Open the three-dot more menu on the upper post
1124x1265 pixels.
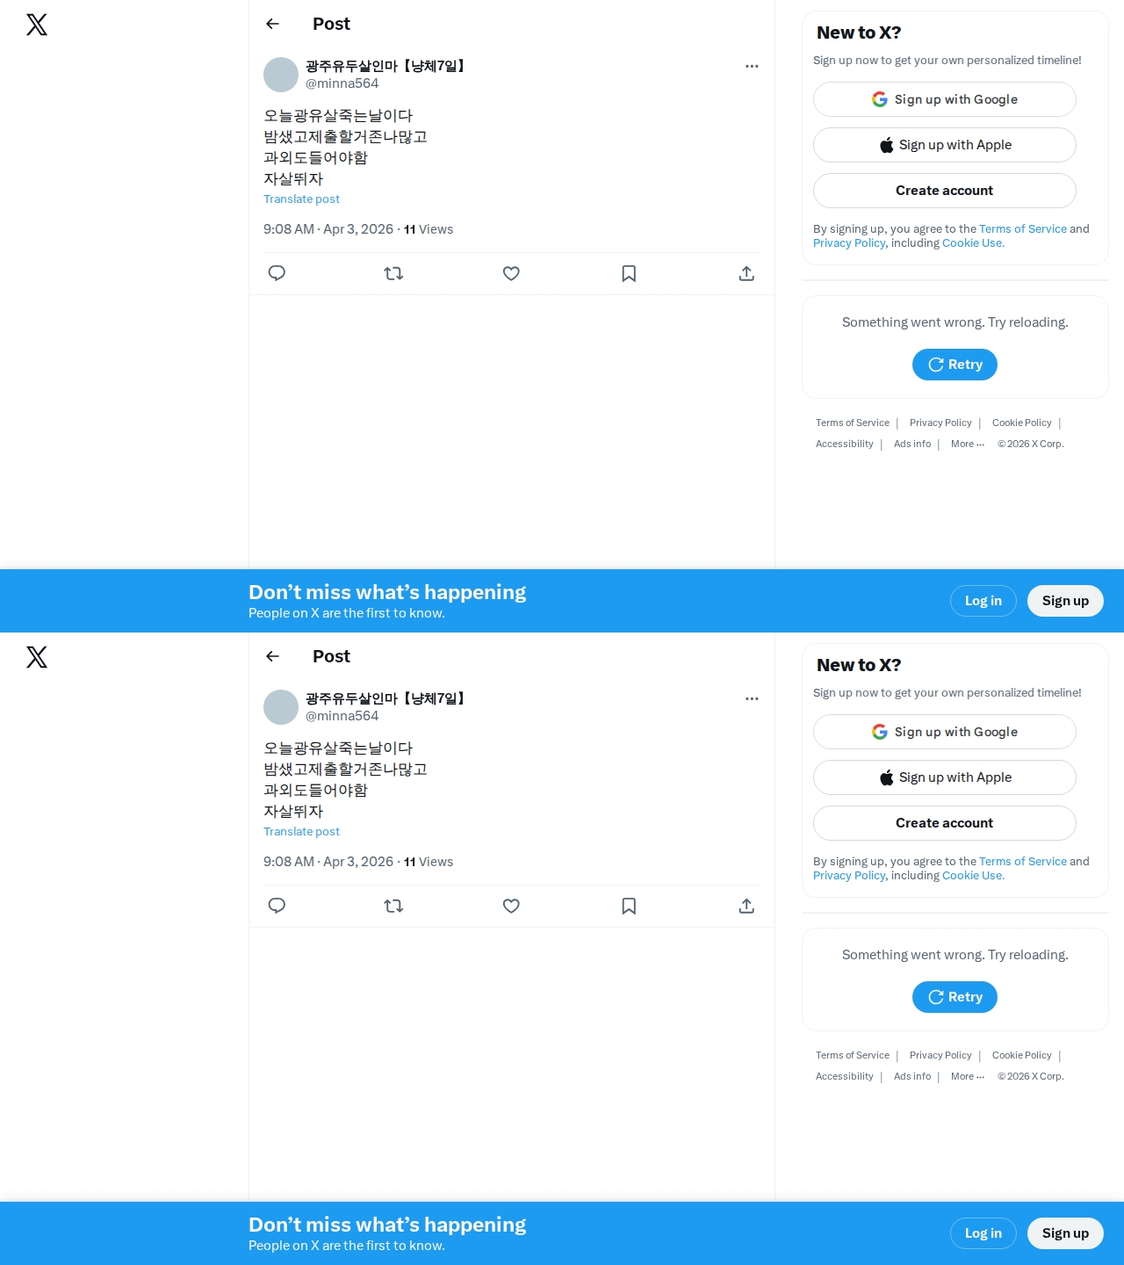click(752, 66)
